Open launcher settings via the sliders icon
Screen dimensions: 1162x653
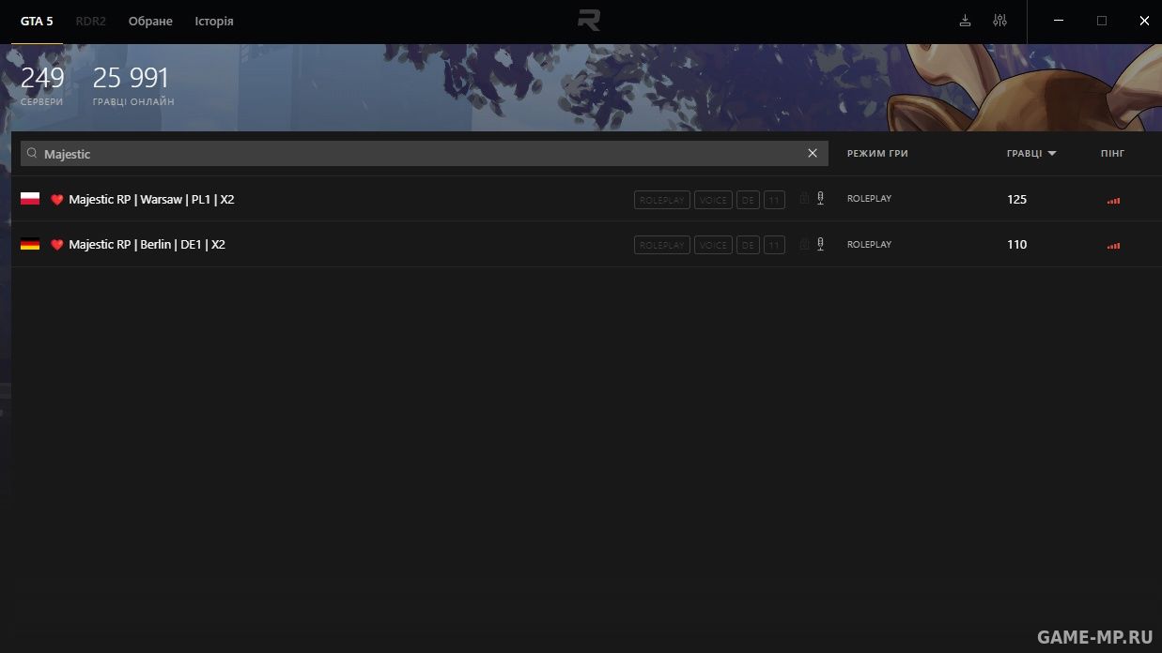click(999, 21)
